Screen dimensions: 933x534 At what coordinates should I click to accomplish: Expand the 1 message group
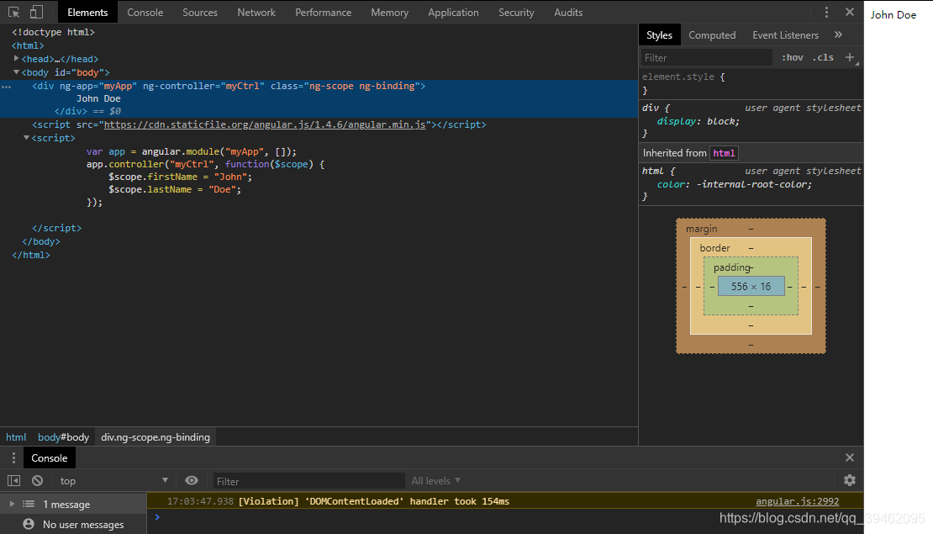tap(12, 504)
